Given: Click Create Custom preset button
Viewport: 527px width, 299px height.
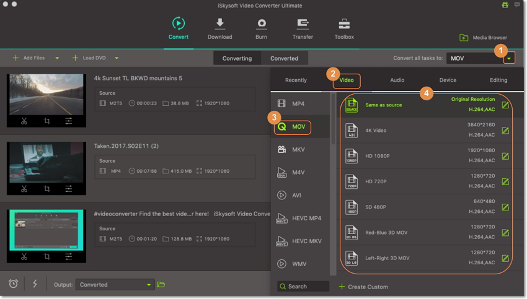Looking at the screenshot, I should pos(363,287).
